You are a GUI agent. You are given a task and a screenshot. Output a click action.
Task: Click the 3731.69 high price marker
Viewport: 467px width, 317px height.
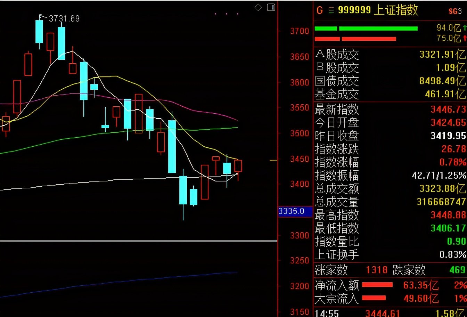[64, 18]
